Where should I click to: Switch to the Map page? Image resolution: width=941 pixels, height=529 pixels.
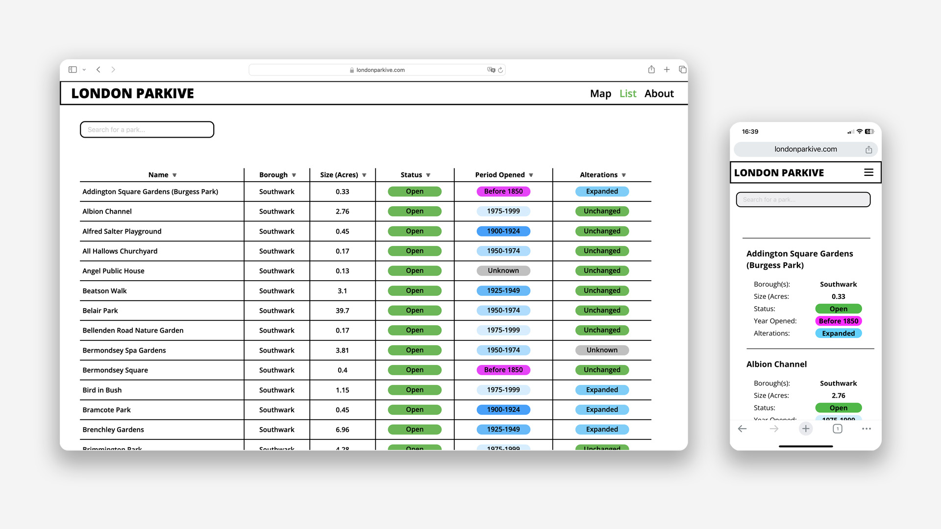(600, 94)
